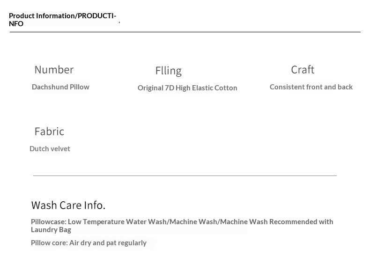Select the Flling heading

pyautogui.click(x=169, y=71)
